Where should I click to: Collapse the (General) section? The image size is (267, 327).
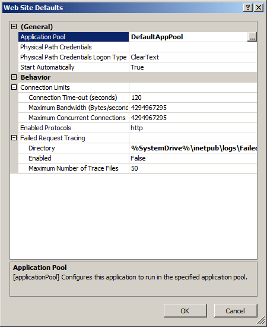(14, 27)
